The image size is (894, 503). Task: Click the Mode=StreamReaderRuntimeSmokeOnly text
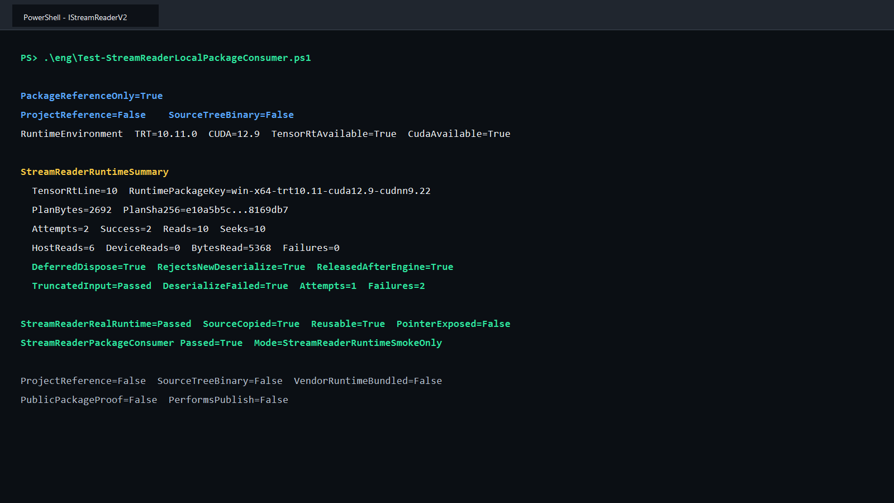point(348,343)
